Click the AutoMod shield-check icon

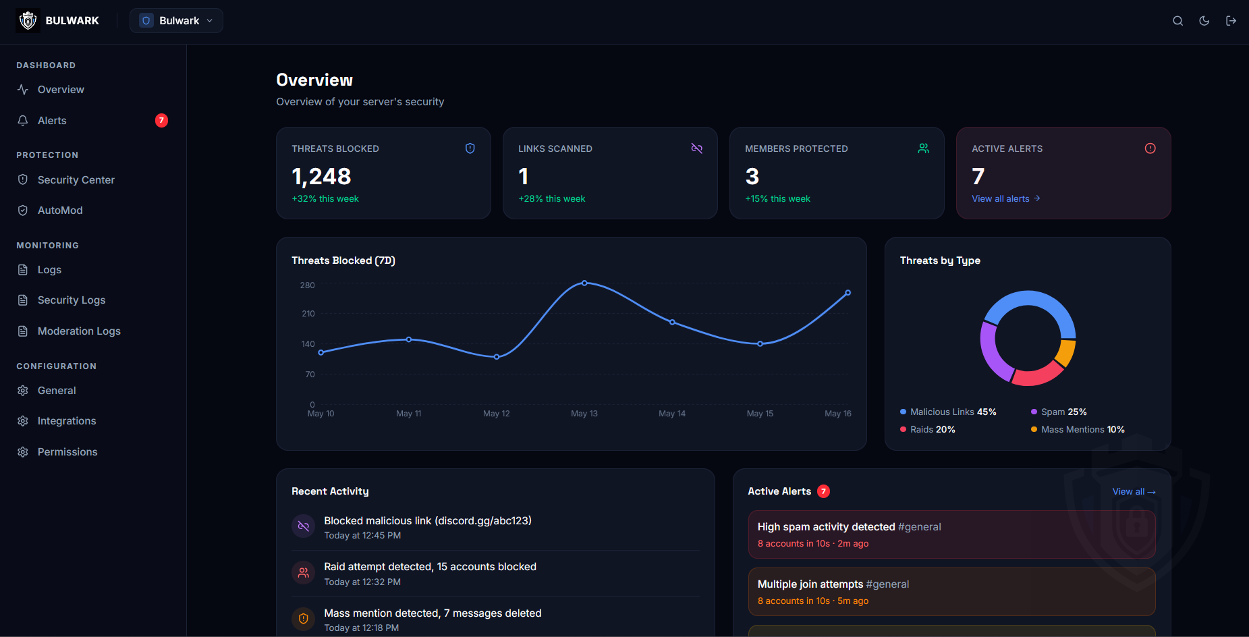pyautogui.click(x=23, y=211)
